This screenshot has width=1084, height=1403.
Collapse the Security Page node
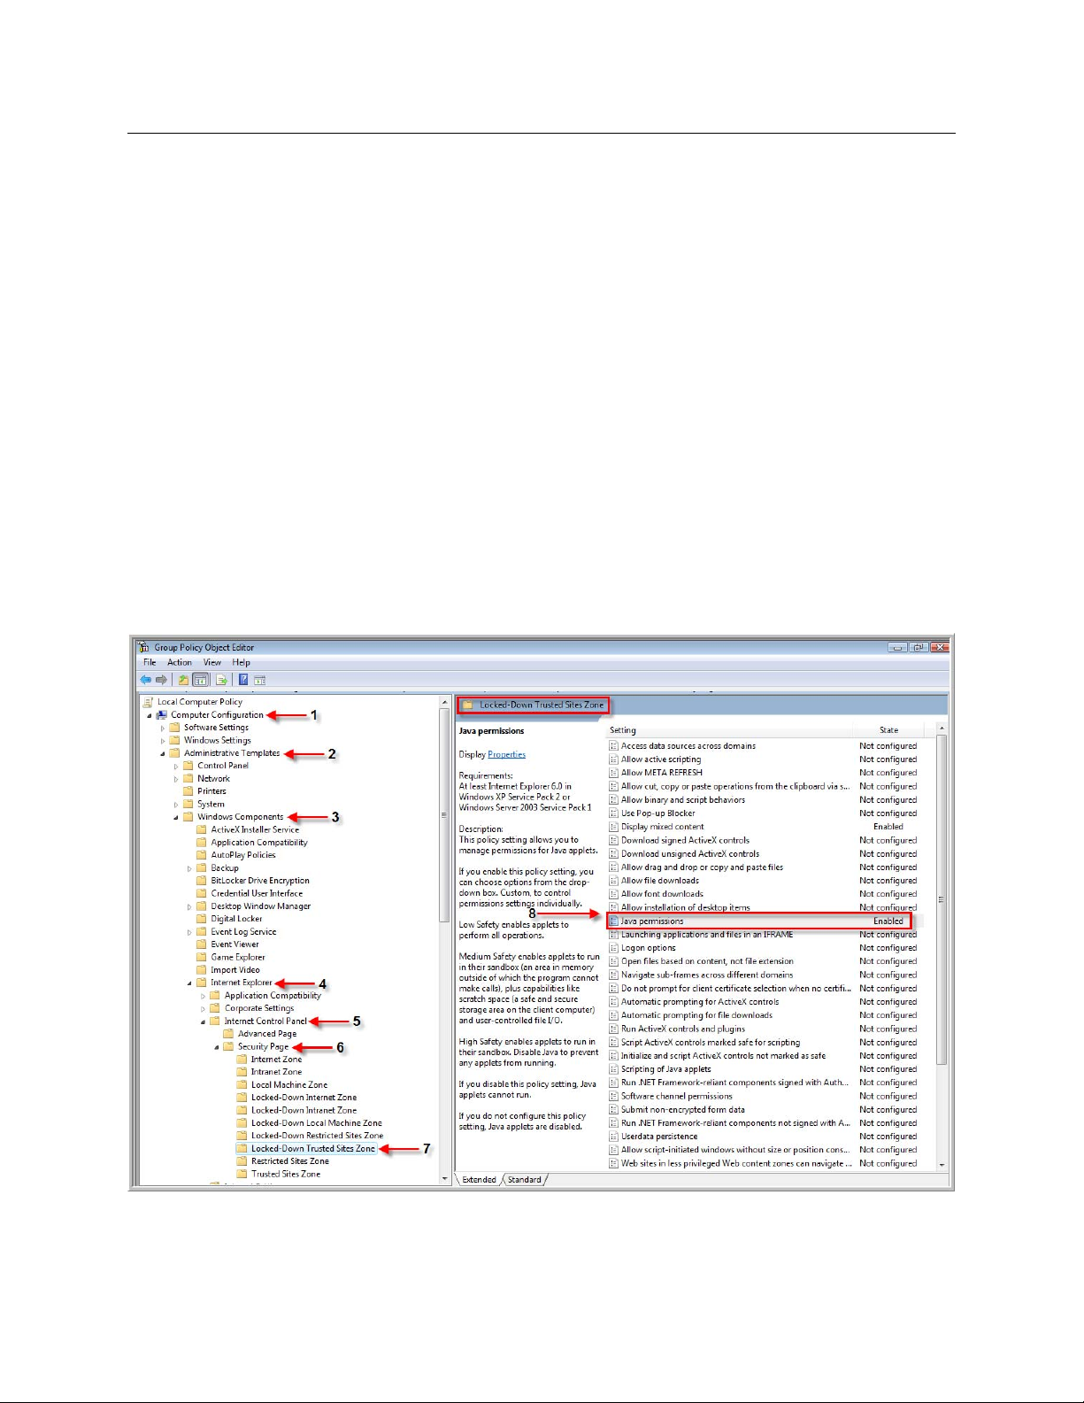click(x=217, y=1046)
